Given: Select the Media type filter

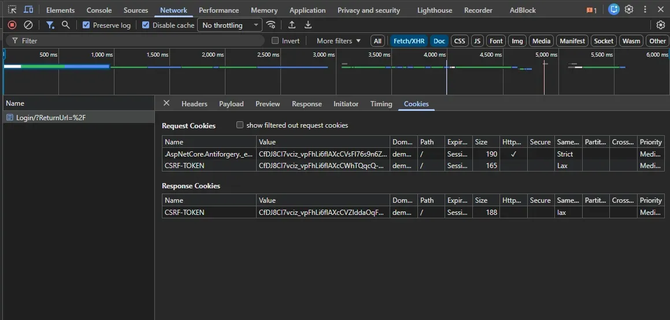Looking at the screenshot, I should point(541,41).
